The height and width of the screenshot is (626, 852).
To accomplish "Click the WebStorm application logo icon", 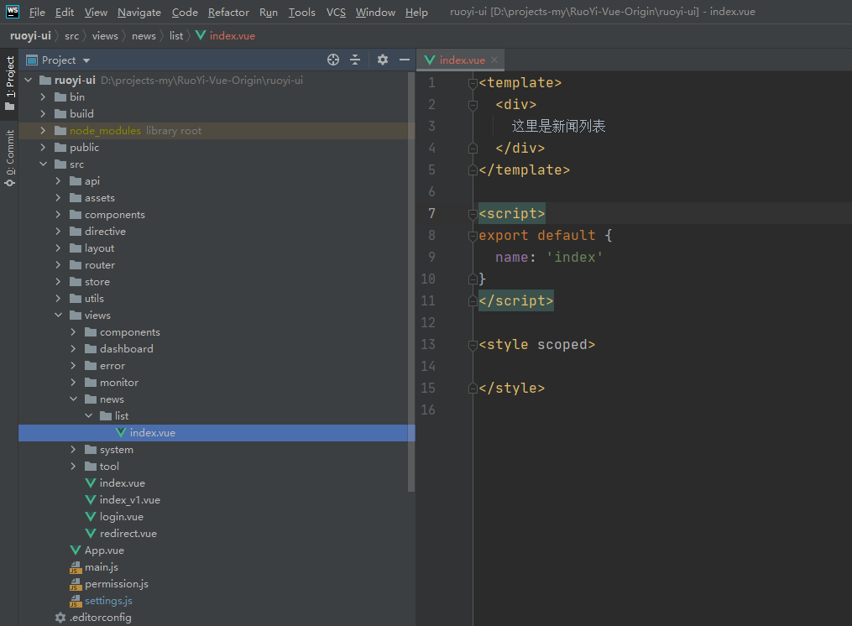I will click(12, 12).
